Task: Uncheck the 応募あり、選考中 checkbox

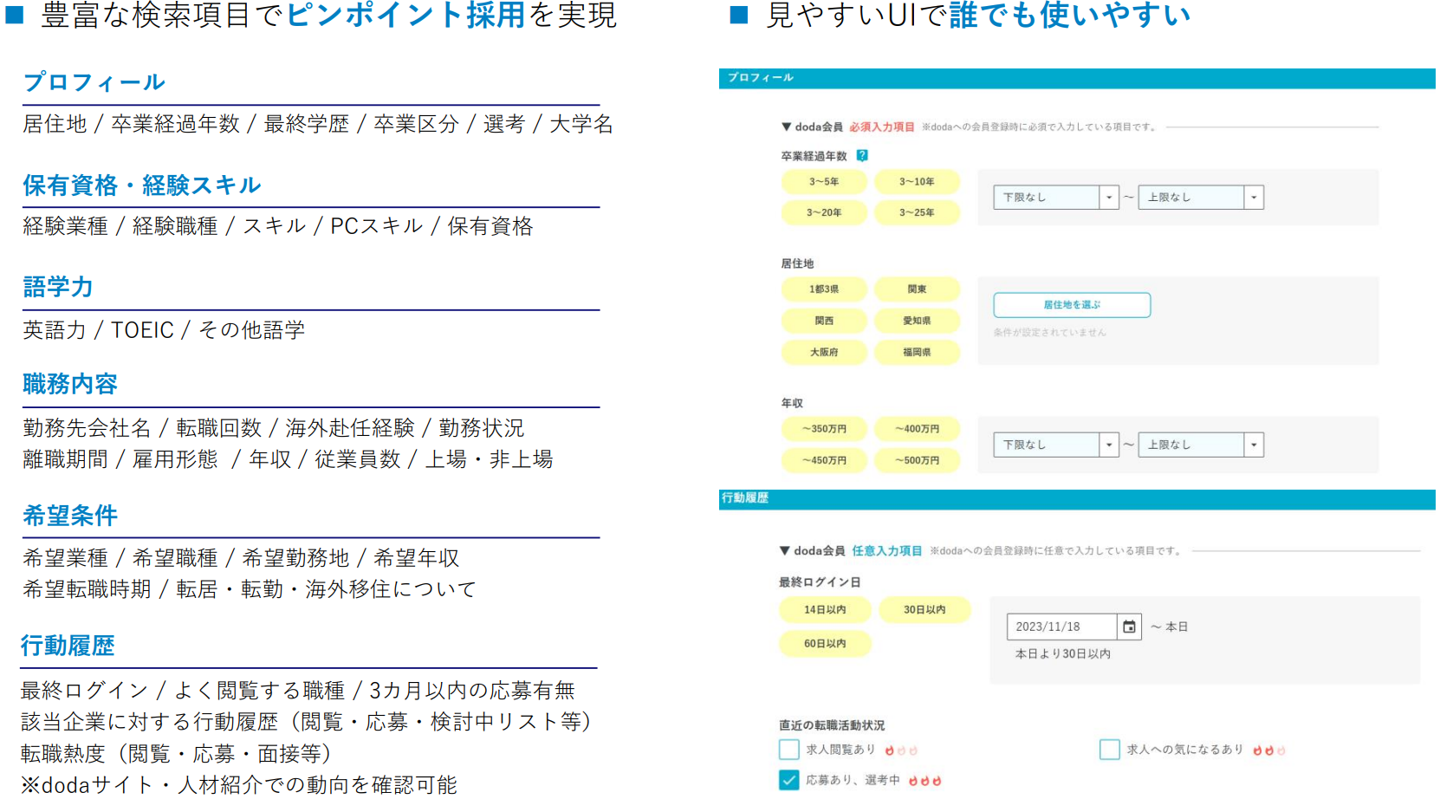Action: point(788,780)
